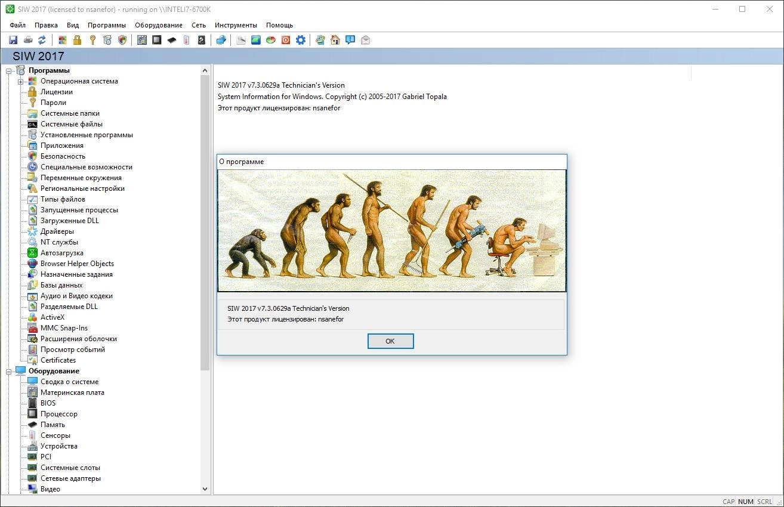Viewport: 784px width, 507px height.
Task: Expand the Операционная система node
Action: [20, 81]
